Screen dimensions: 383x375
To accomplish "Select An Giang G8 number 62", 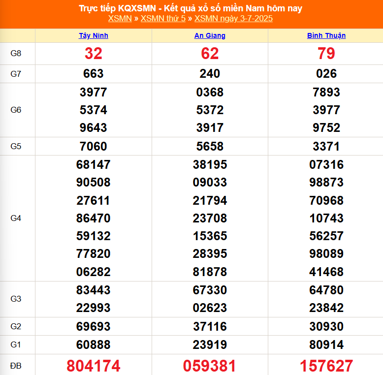I will 210,54.
